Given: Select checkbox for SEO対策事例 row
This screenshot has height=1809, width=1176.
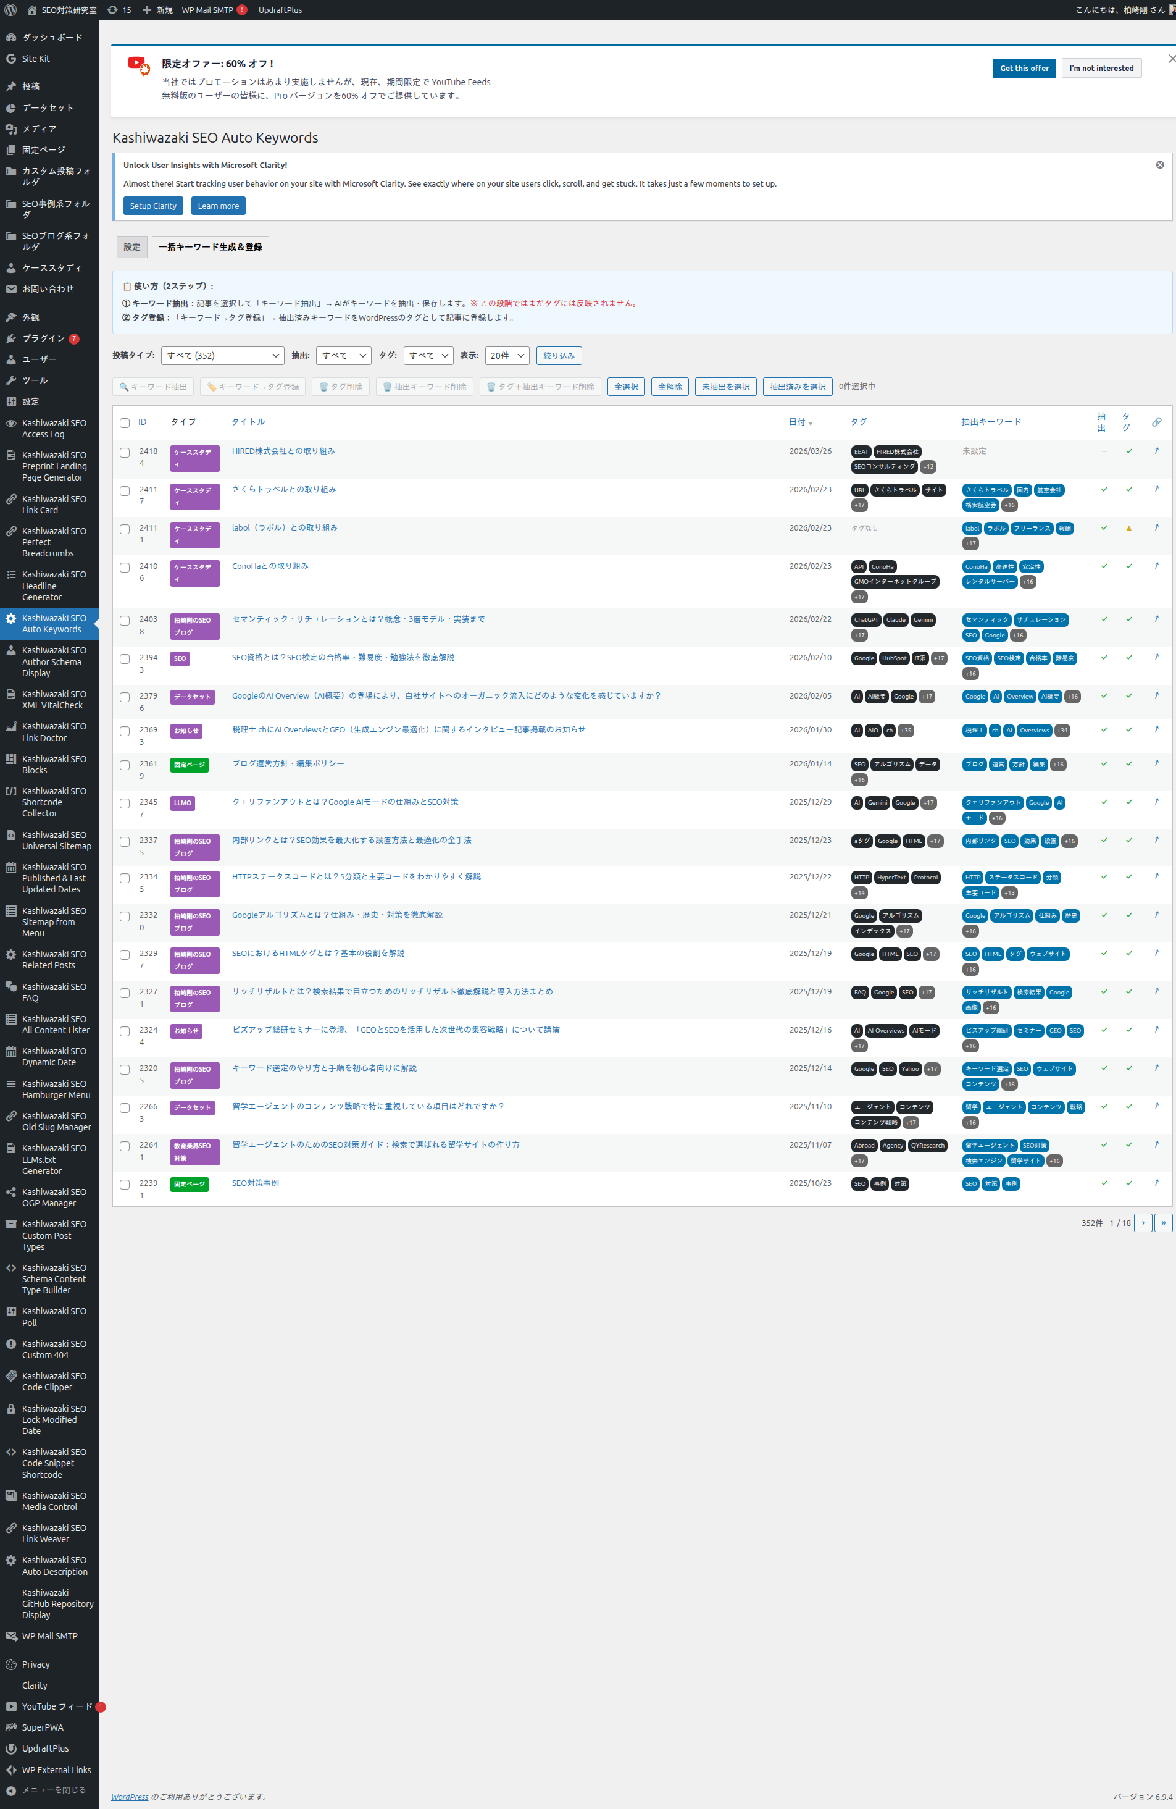Looking at the screenshot, I should coord(125,1184).
